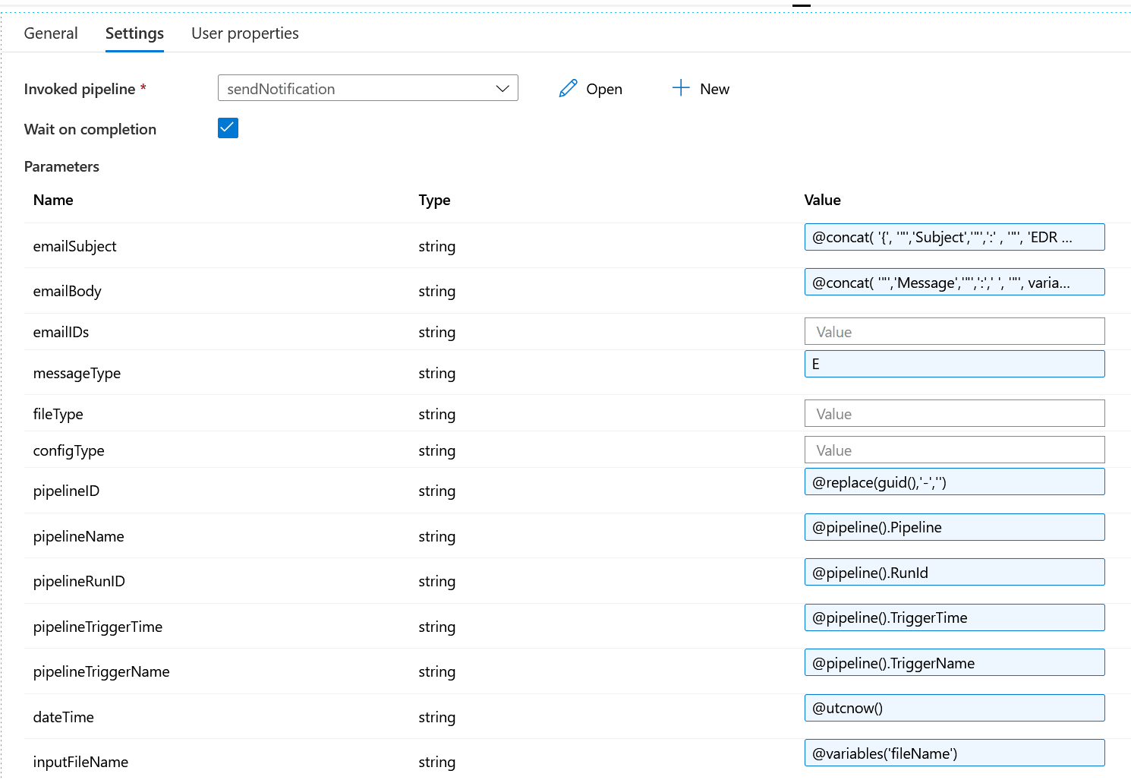The height and width of the screenshot is (780, 1131).
Task: Click the pipelineID value field
Action: [954, 482]
